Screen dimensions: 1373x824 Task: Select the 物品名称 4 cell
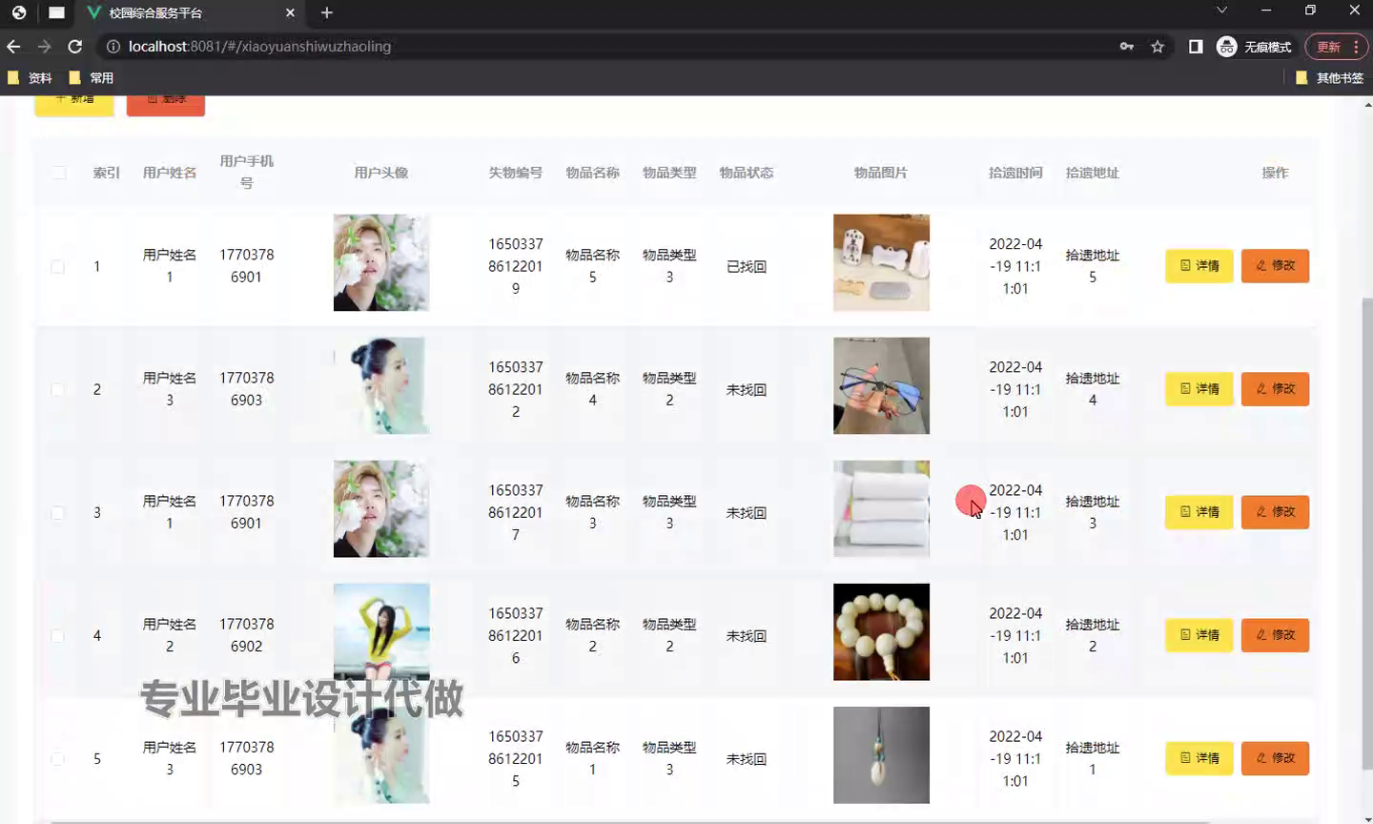tap(593, 389)
